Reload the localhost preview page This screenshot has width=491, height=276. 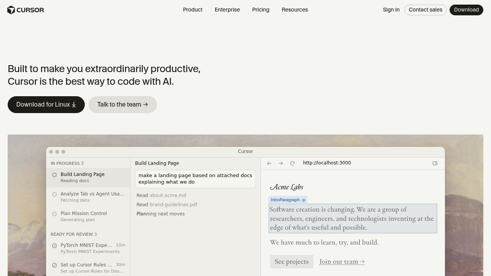point(292,163)
